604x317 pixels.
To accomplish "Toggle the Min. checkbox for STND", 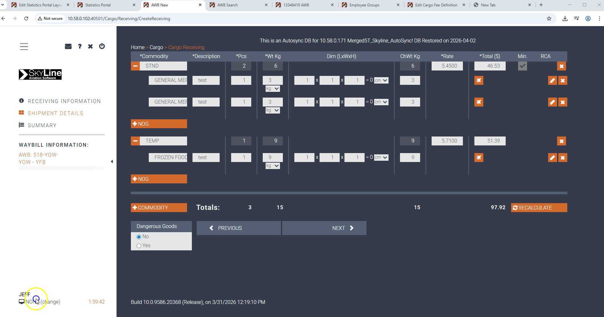I will click(x=522, y=66).
